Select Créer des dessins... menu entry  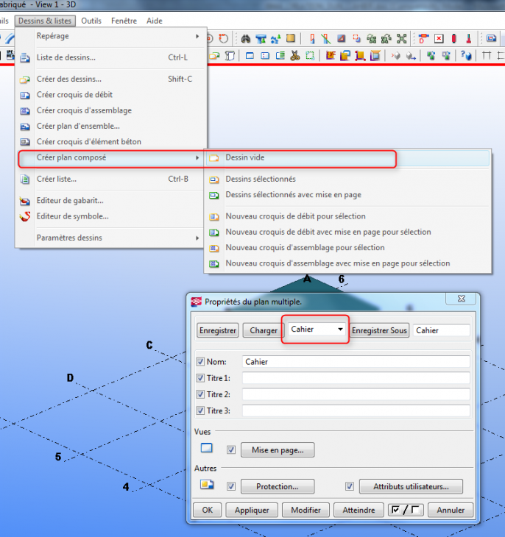110,79
